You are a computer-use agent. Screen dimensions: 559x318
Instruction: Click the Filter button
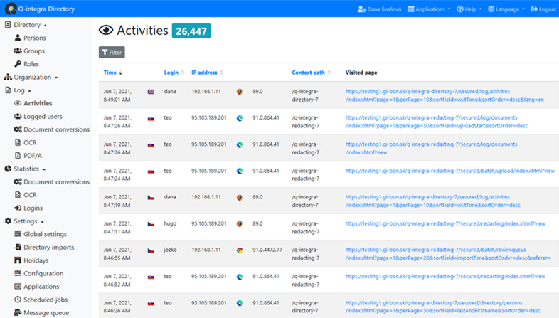(112, 53)
